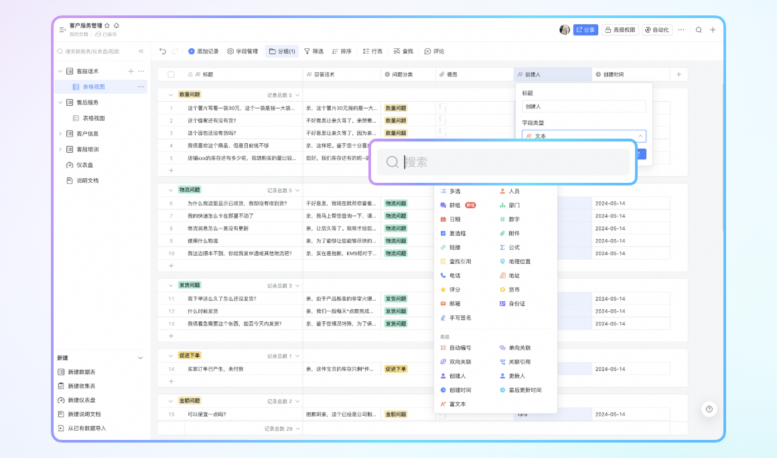The width and height of the screenshot is (777, 458).
Task: Tick the select-all checkbox in table header
Action: pos(171,74)
